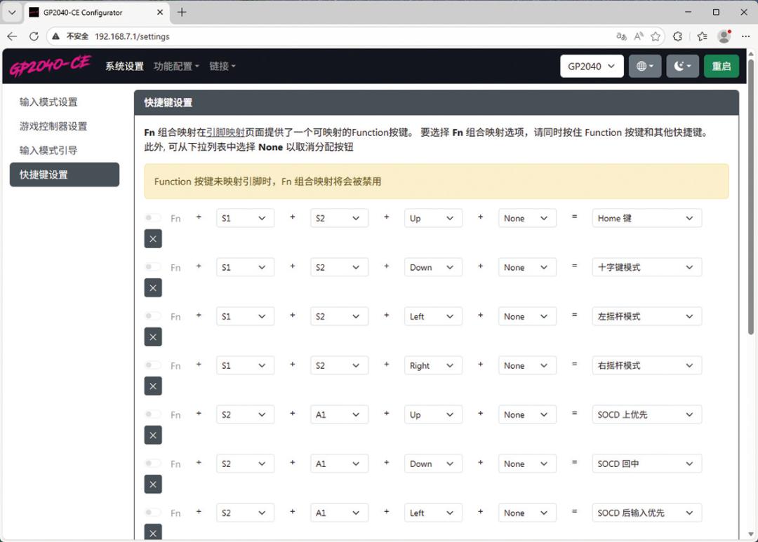
Task: Expand the 链接 menu
Action: (222, 66)
